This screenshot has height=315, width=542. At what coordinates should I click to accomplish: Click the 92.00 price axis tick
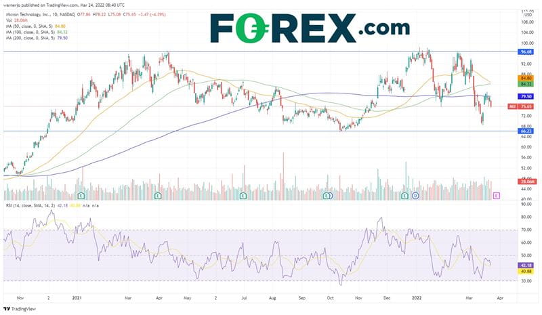point(527,64)
